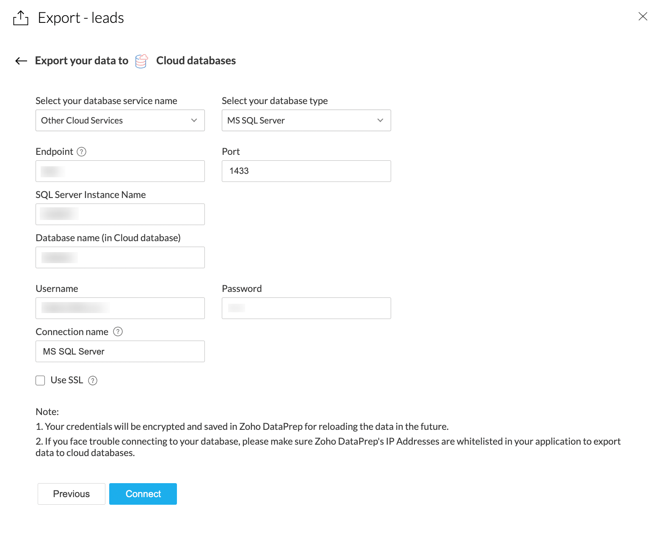Screen dimensions: 662x539
Task: Click the Connect button
Action: [x=143, y=494]
